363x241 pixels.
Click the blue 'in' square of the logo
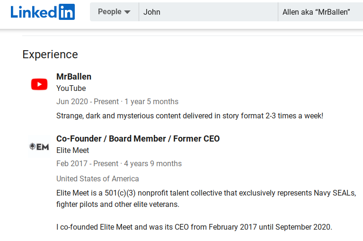(x=67, y=12)
